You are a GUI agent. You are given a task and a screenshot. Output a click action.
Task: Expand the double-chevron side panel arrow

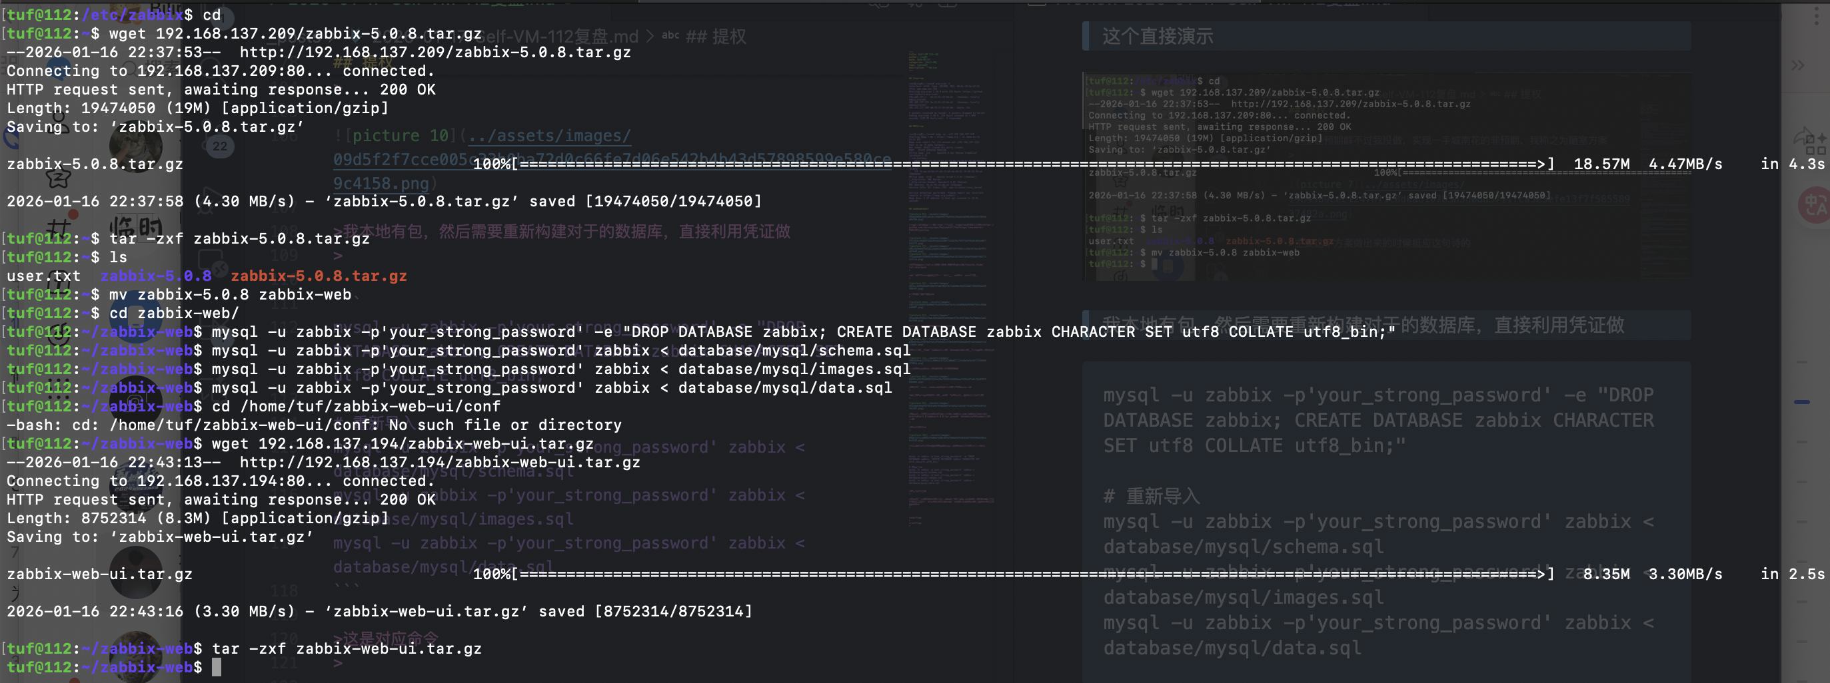1798,66
